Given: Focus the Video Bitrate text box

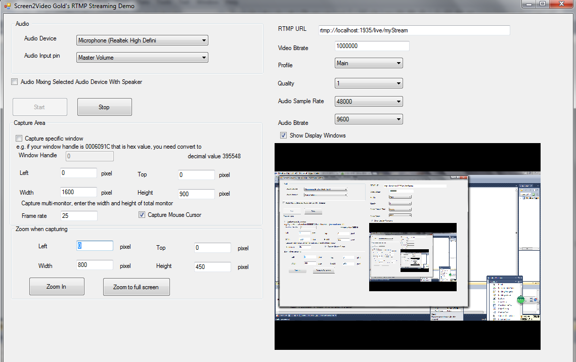Looking at the screenshot, I should 372,46.
